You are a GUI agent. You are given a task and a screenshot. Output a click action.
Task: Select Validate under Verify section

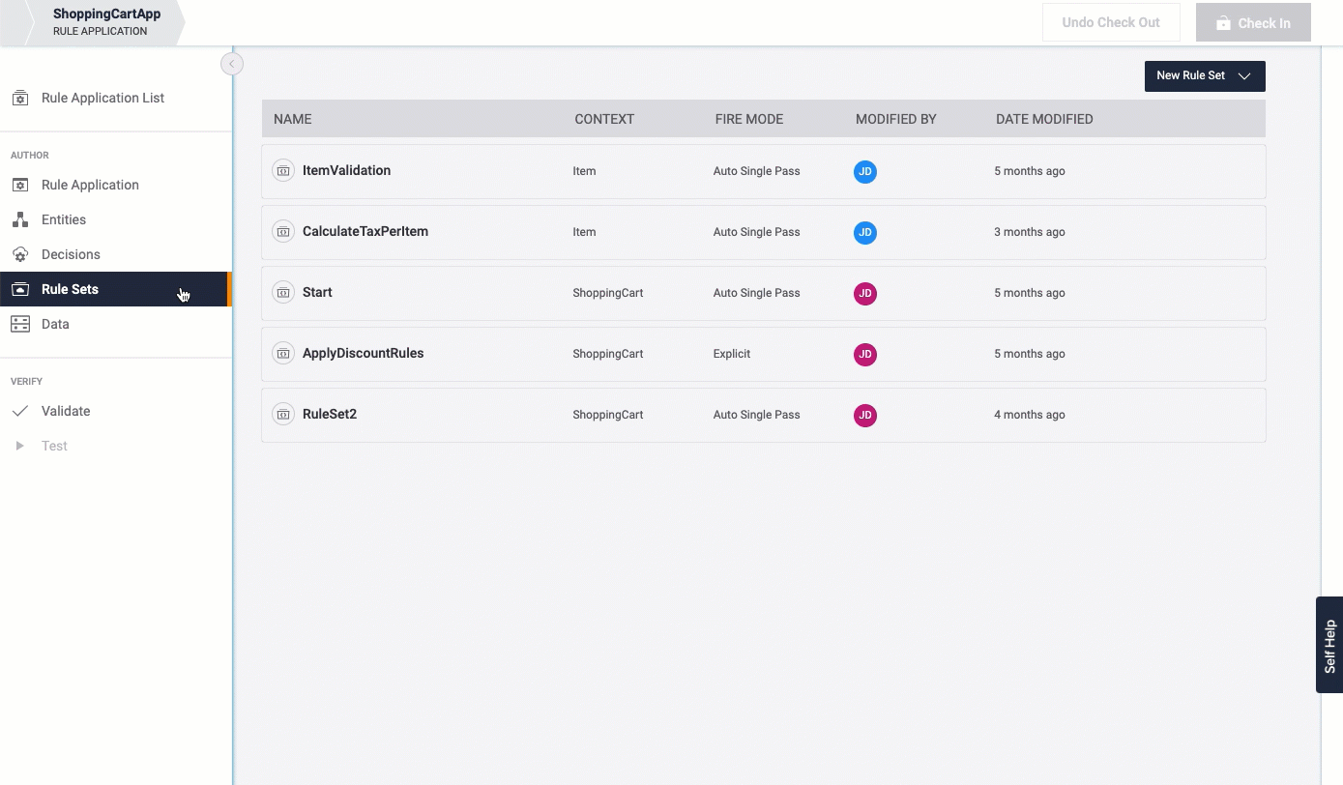(66, 411)
